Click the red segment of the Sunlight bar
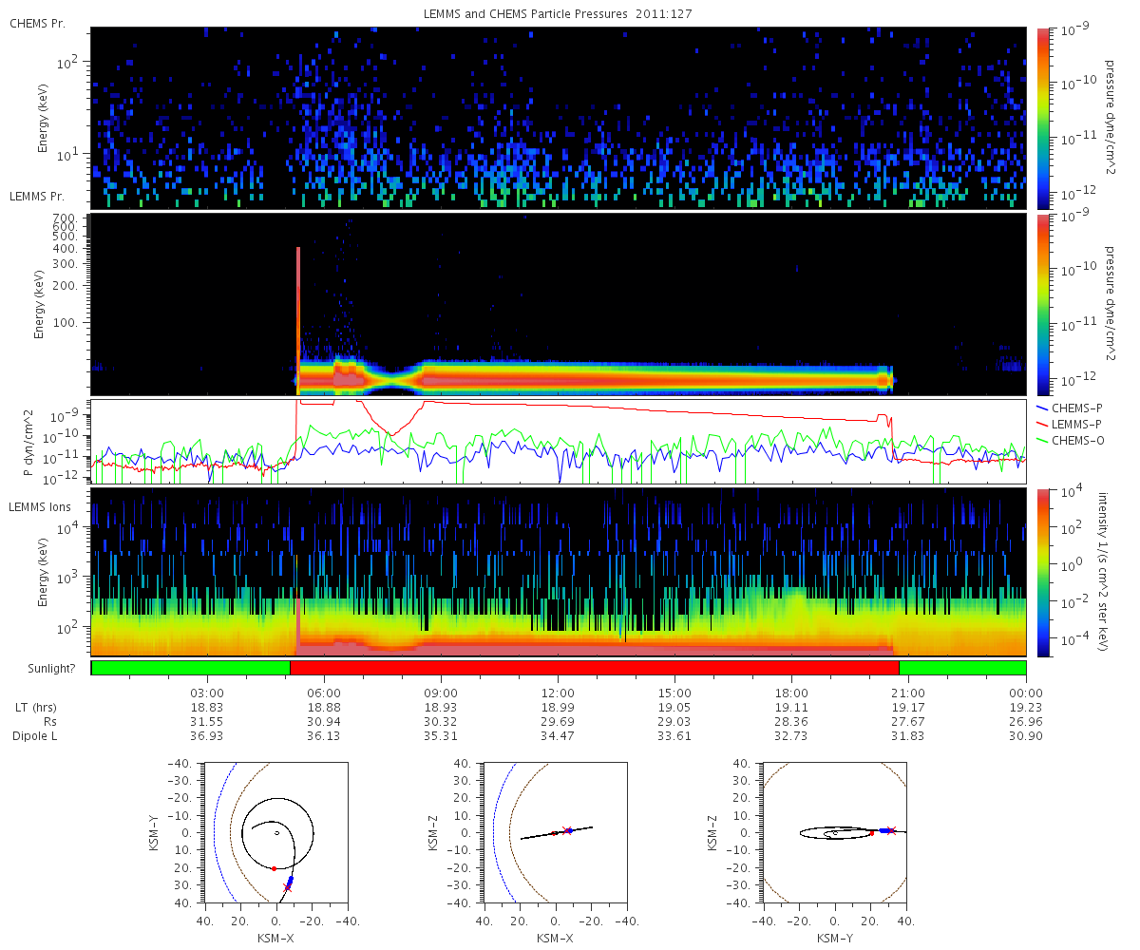The height and width of the screenshot is (950, 1140). coord(594,668)
